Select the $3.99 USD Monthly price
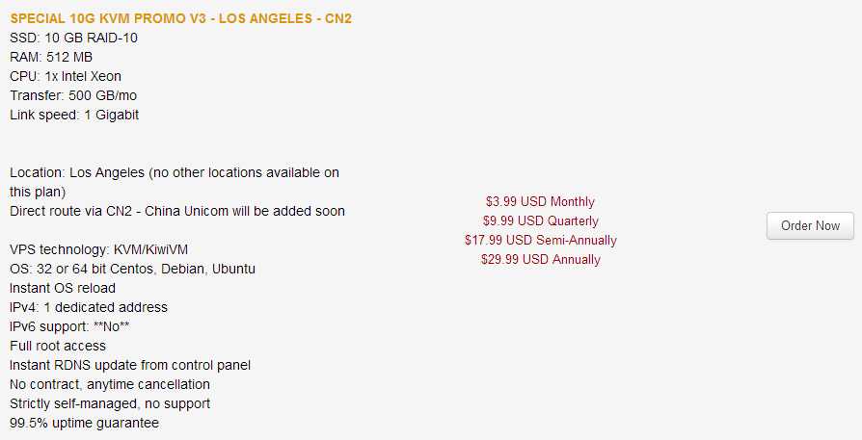 coord(540,202)
